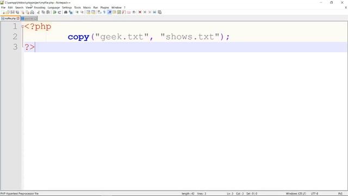
Task: Zoom in using the toolbar icon
Action: tap(77, 12)
